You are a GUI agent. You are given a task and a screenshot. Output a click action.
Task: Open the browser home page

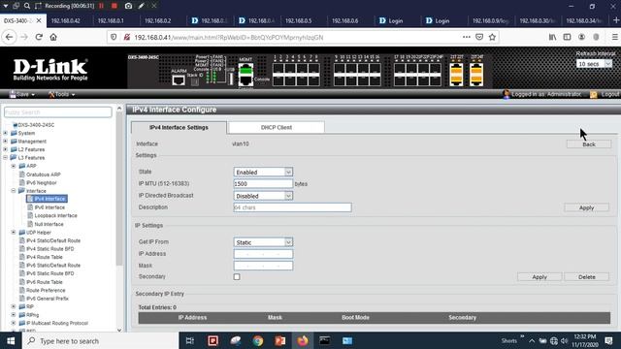53,37
